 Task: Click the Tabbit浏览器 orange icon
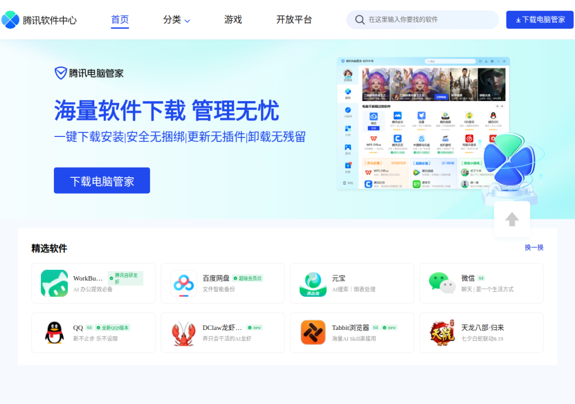[x=313, y=332]
